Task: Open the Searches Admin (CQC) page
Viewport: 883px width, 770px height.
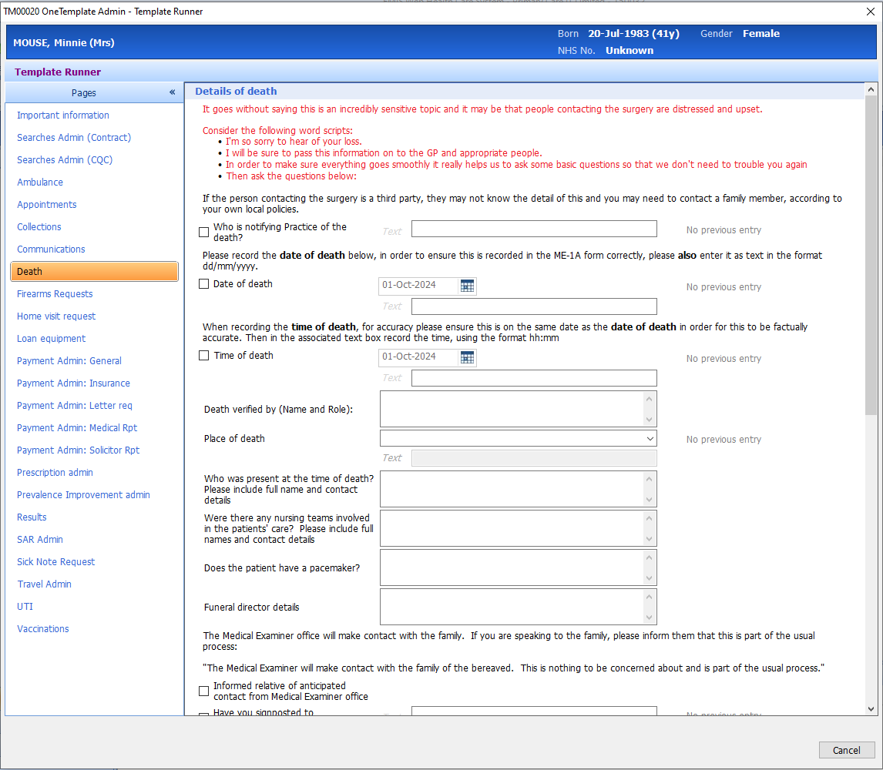Action: pyautogui.click(x=65, y=160)
